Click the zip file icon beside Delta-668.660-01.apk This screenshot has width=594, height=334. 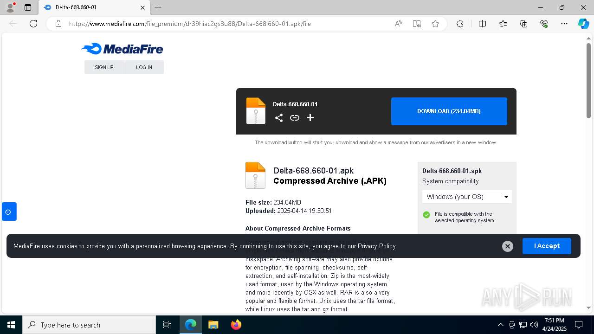click(x=255, y=175)
